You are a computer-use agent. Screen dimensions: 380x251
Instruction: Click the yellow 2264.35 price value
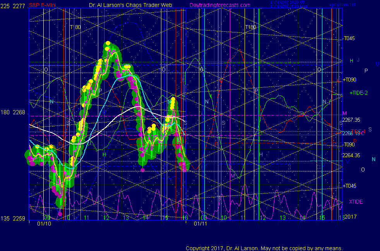pyautogui.click(x=351, y=156)
